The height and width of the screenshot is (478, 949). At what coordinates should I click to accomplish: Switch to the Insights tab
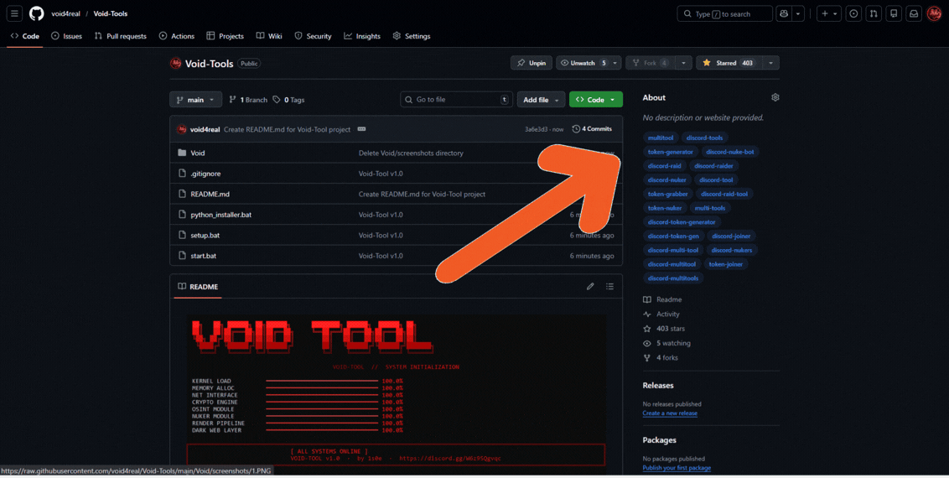click(x=362, y=36)
